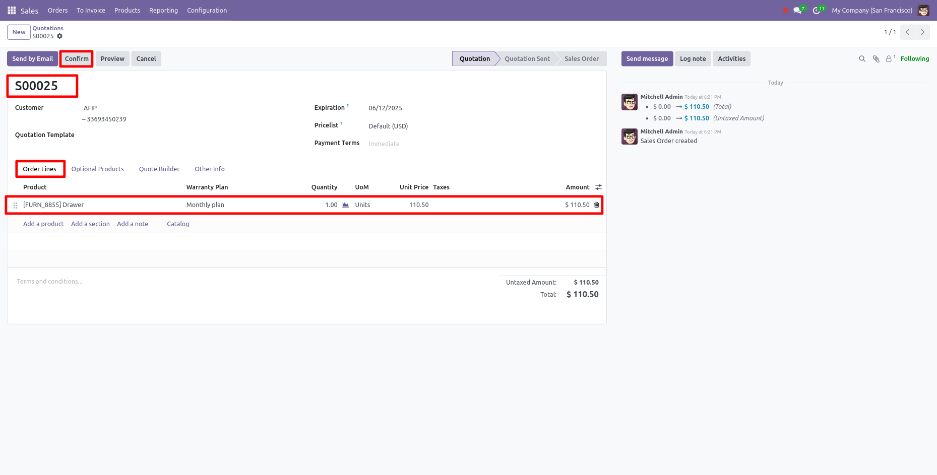Click Add a section link
Viewport: 937px width, 475px height.
(x=90, y=224)
